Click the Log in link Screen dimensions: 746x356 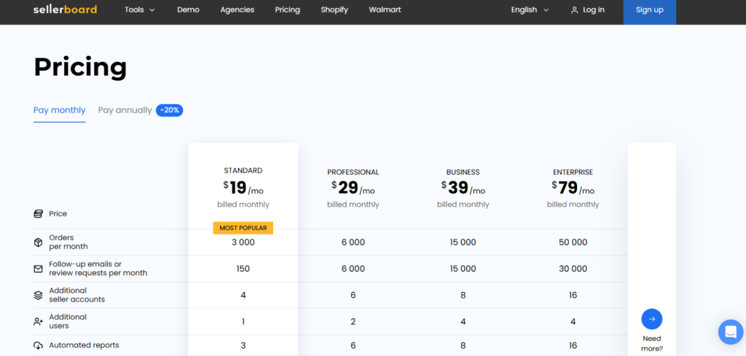(x=593, y=10)
